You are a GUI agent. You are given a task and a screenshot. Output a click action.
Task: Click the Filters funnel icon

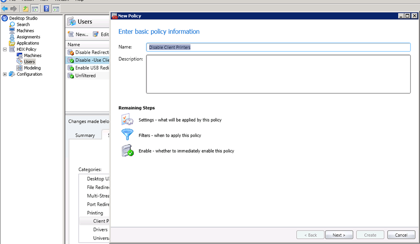click(x=127, y=135)
